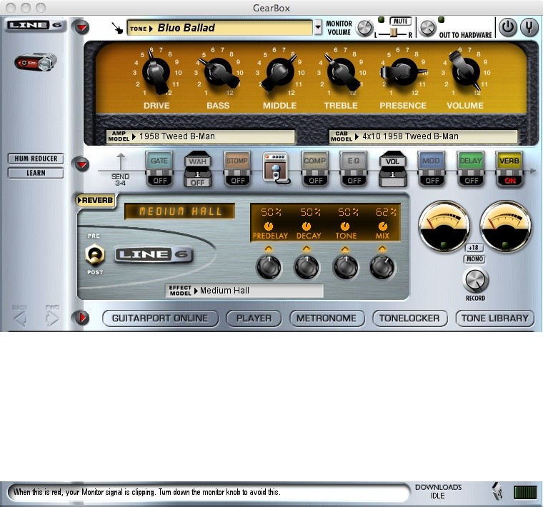The image size is (543, 507).
Task: Open the Metronome tab
Action: [x=327, y=318]
